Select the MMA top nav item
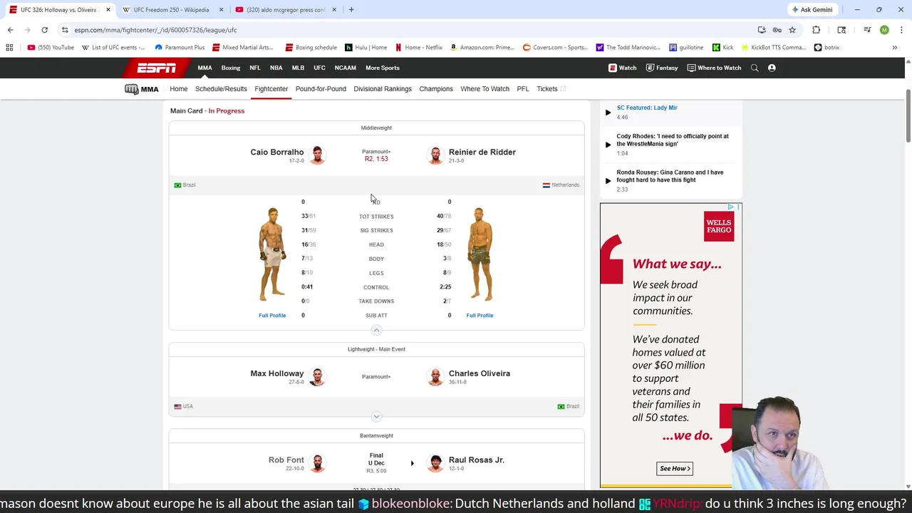 [x=204, y=68]
